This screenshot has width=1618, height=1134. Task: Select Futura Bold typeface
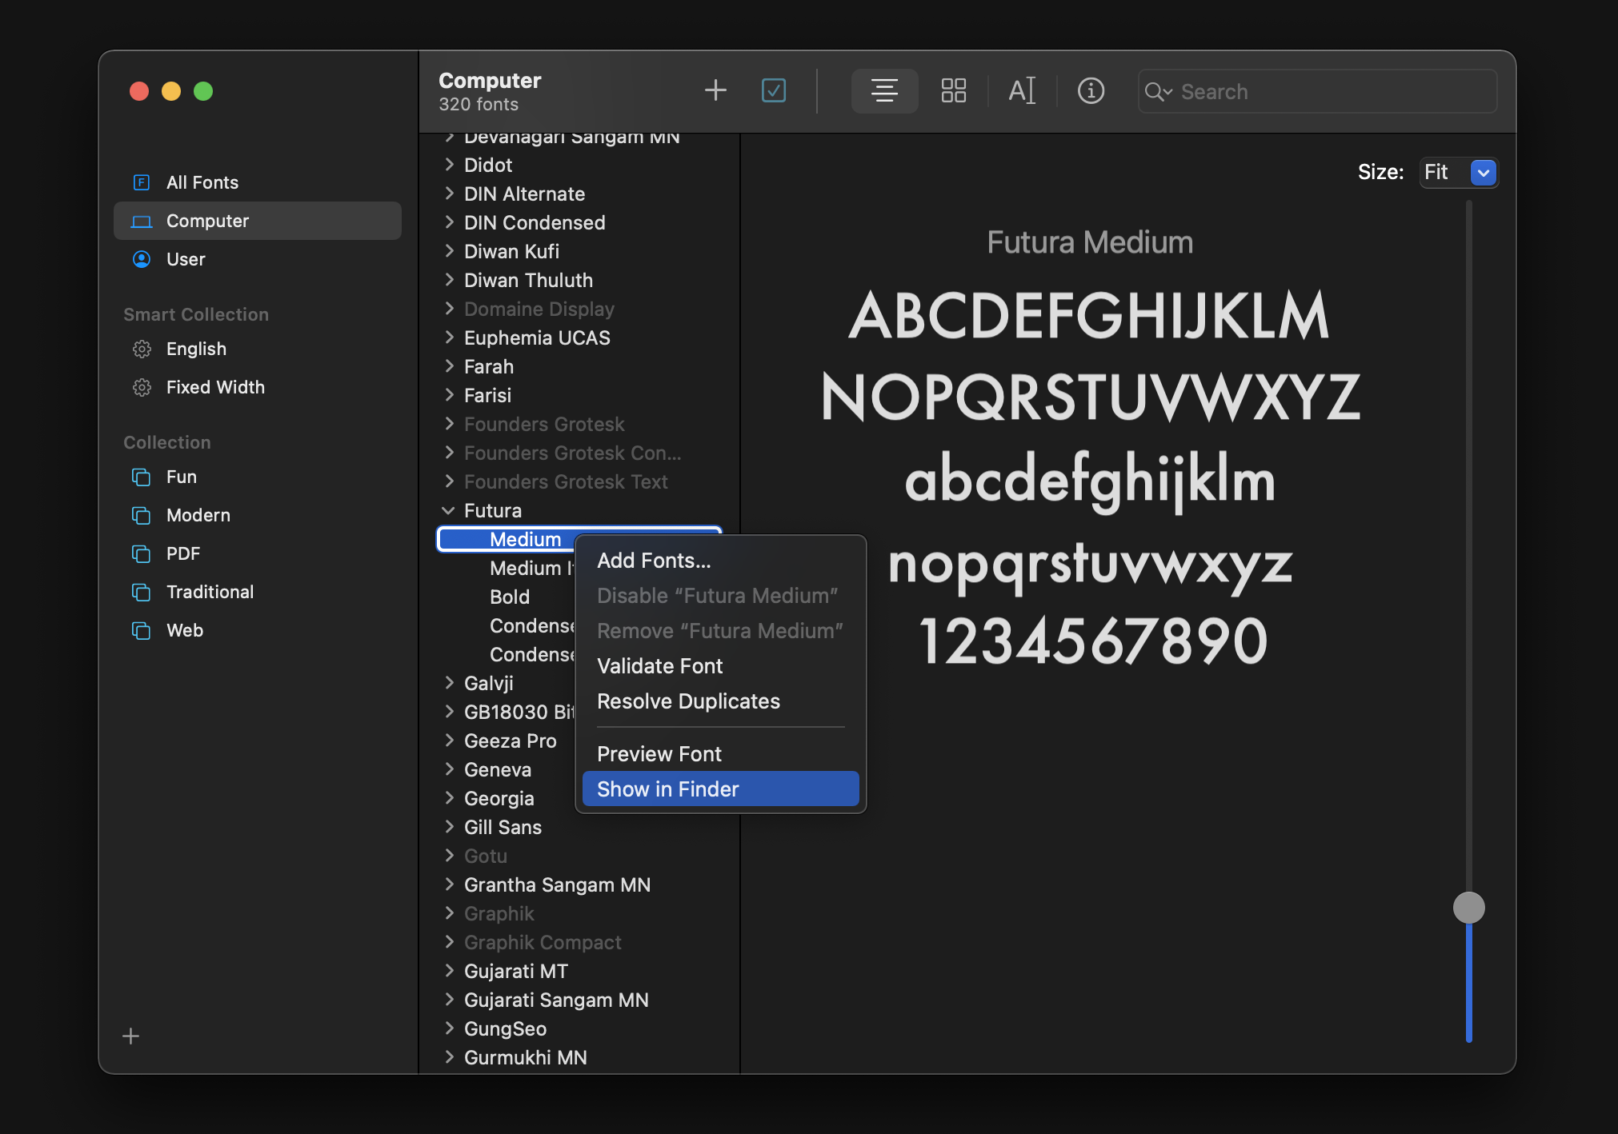pyautogui.click(x=510, y=597)
